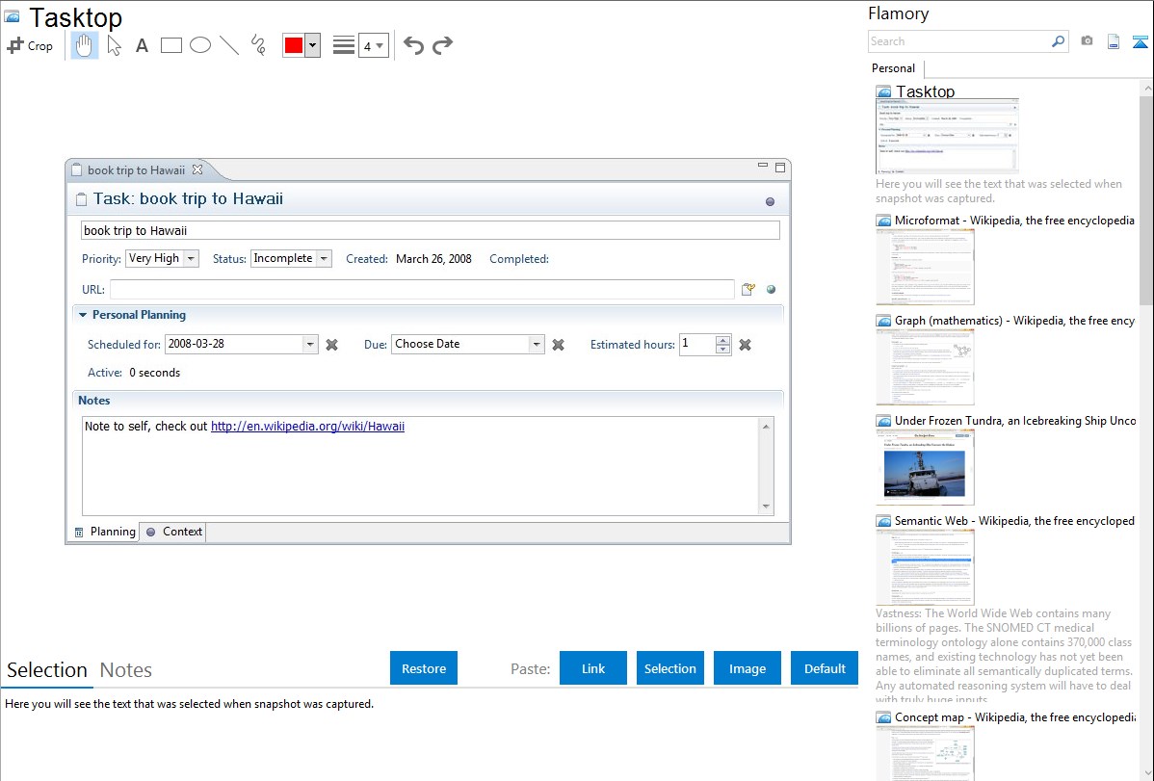This screenshot has height=781, width=1154.
Task: Choose the freehand scribble tool
Action: pyautogui.click(x=258, y=45)
